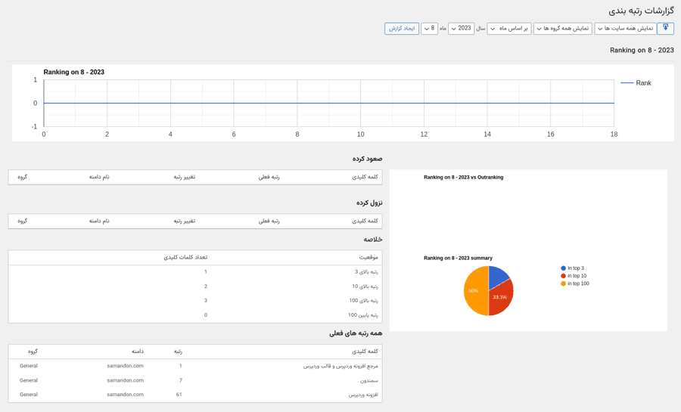
Task: Click the 'دامنه' column header in current ranks
Action: pos(138,352)
